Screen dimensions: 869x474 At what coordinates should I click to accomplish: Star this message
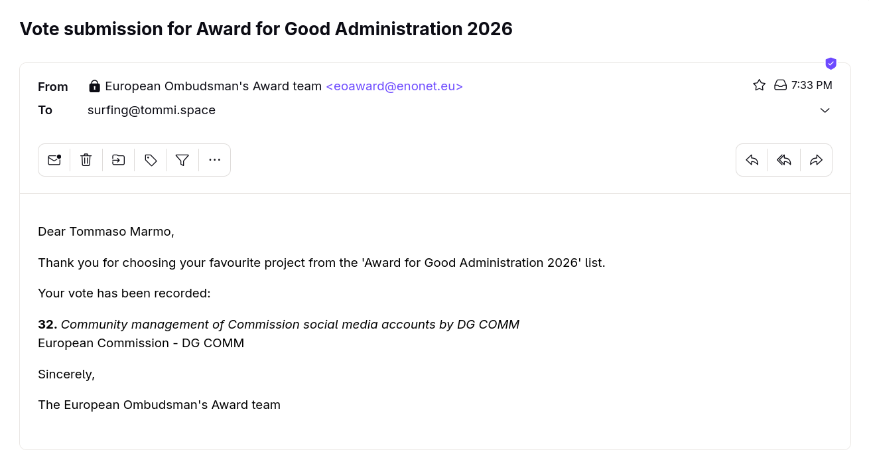coord(760,85)
